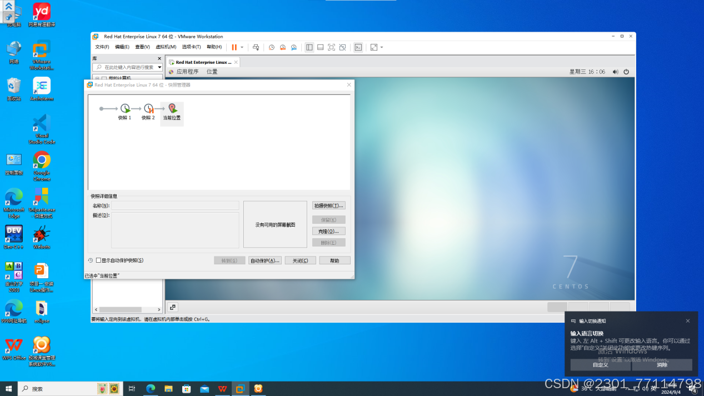The image size is (704, 396).
Task: Open snapshot manager icon in VMware toolbar
Action: click(294, 47)
